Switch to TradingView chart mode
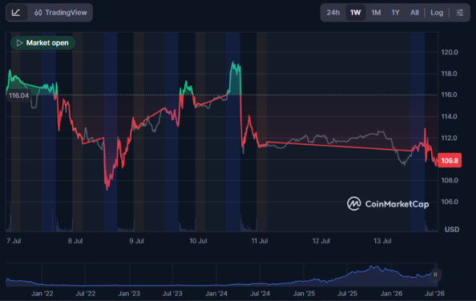 pyautogui.click(x=60, y=13)
